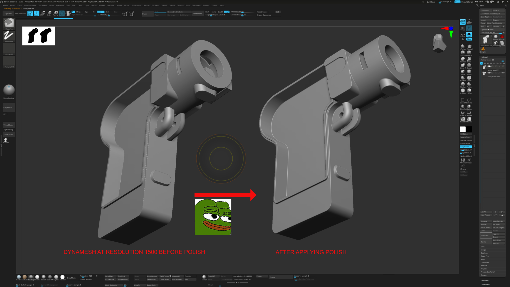The height and width of the screenshot is (287, 510).
Task: Activate the Rotate gizmo tool
Action: [55, 13]
